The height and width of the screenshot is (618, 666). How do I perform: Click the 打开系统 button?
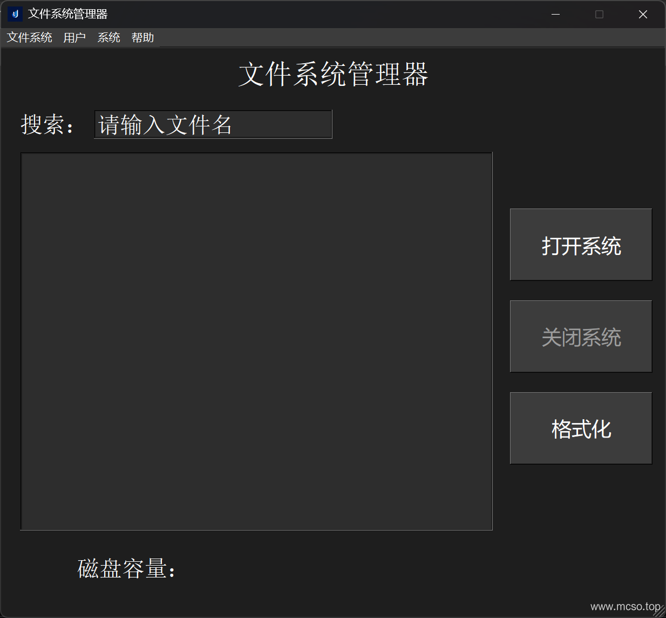[x=581, y=245]
